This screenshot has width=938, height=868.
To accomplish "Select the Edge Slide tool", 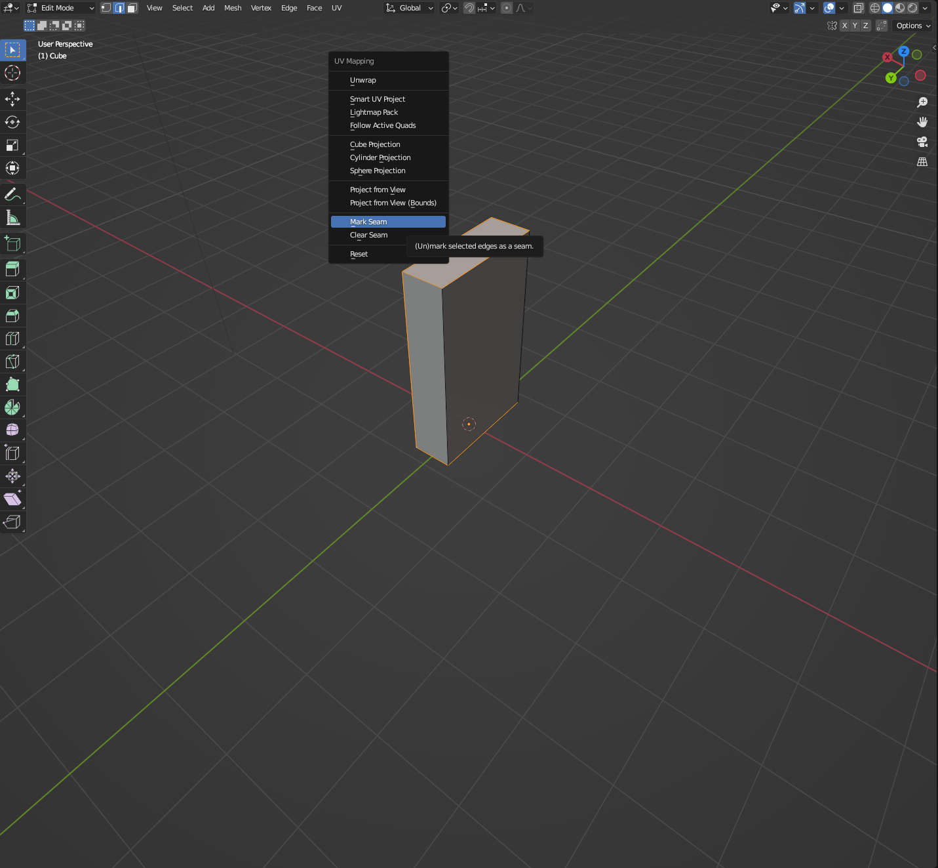I will (12, 453).
